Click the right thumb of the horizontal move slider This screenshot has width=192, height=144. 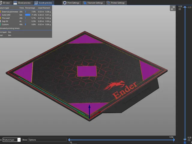[x=174, y=140]
